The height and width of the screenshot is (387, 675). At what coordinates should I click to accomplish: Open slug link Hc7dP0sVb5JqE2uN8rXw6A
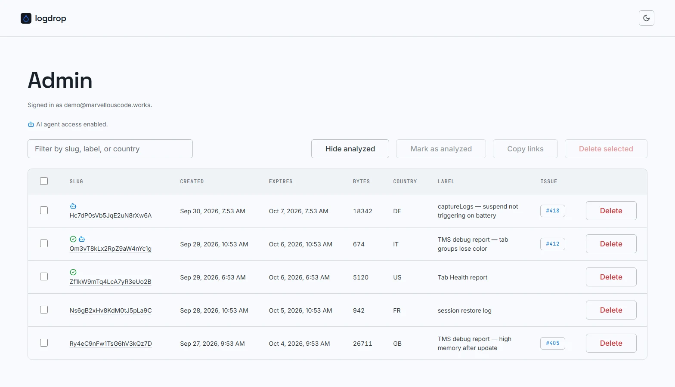click(x=111, y=215)
